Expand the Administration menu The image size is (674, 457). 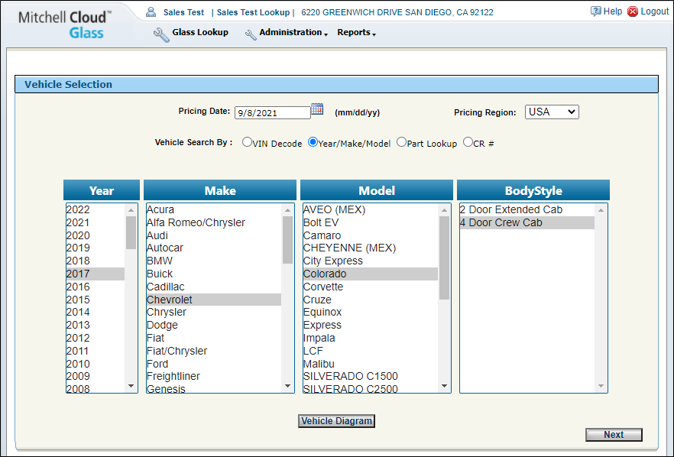(293, 32)
